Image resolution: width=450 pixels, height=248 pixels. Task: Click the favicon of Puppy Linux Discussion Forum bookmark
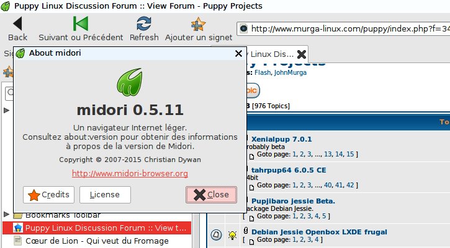coord(18,228)
